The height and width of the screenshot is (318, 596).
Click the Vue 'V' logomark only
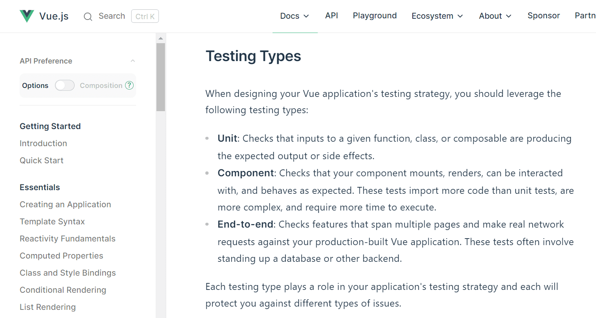tap(26, 15)
